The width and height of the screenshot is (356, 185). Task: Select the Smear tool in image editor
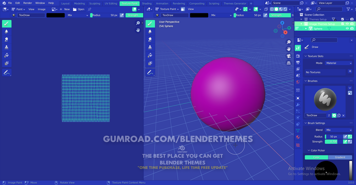7,39
